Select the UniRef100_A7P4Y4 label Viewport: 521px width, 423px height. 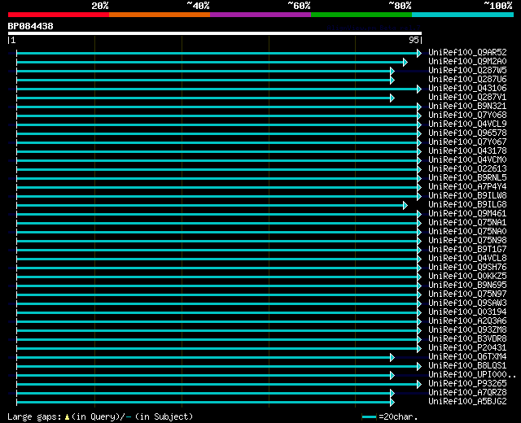point(467,187)
